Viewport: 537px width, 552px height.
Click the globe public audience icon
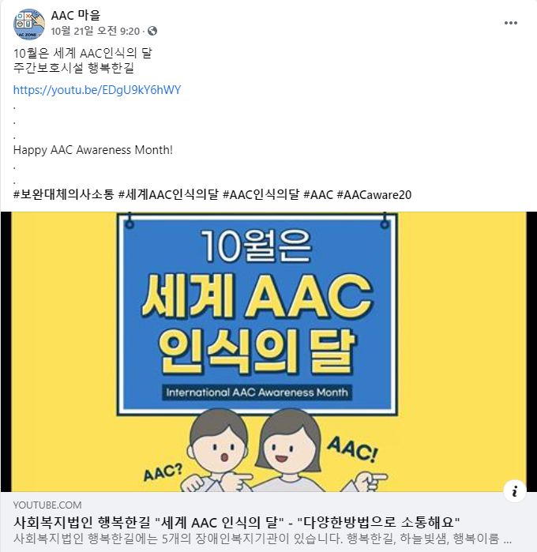(x=152, y=31)
